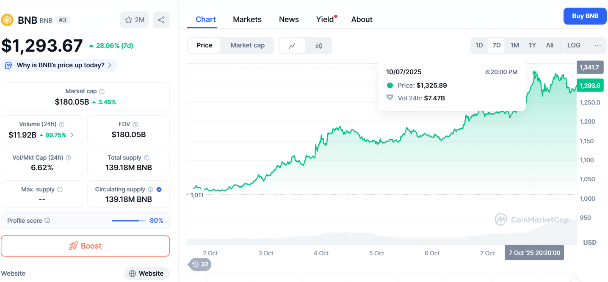Screen dimensions: 608x282
Task: Set chart range to 7D
Action: (x=496, y=45)
